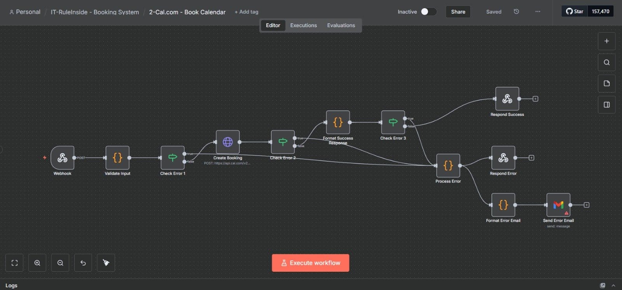
Task: Open the Process Error code node
Action: point(448,166)
